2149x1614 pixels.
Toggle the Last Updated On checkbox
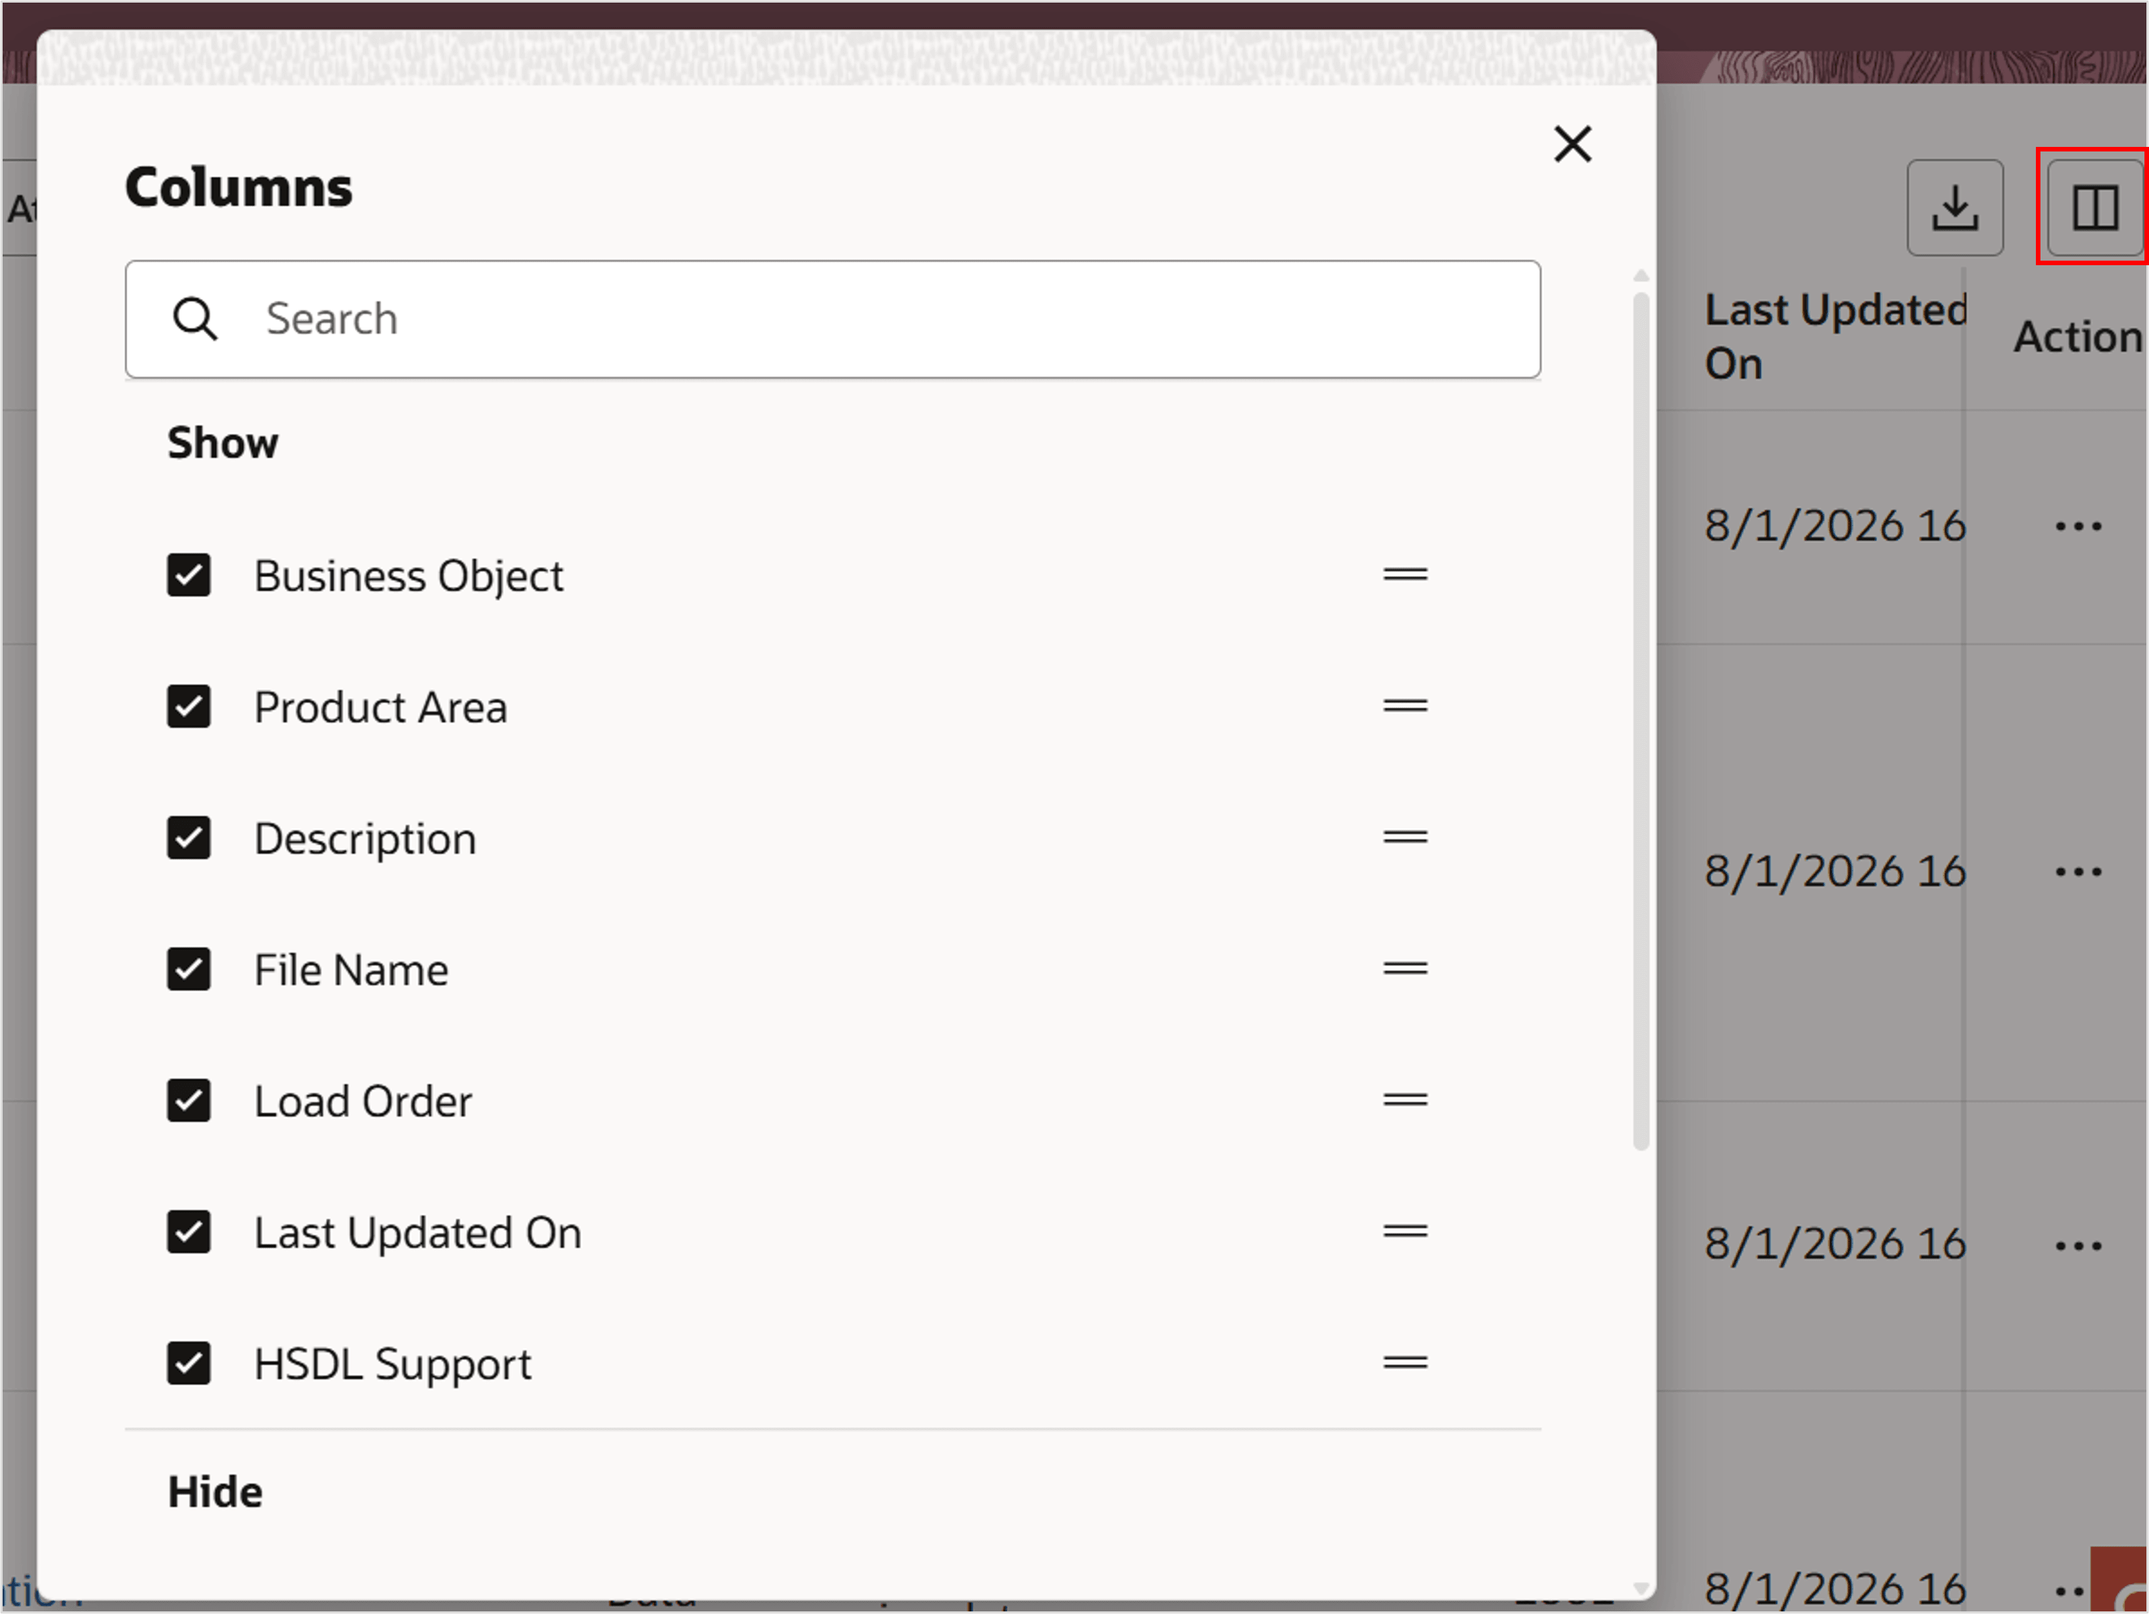189,1231
